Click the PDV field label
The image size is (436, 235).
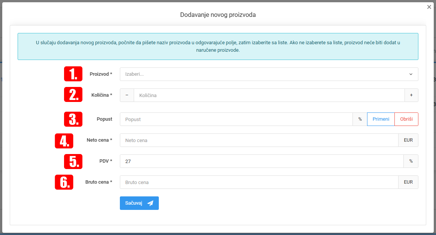coord(106,161)
